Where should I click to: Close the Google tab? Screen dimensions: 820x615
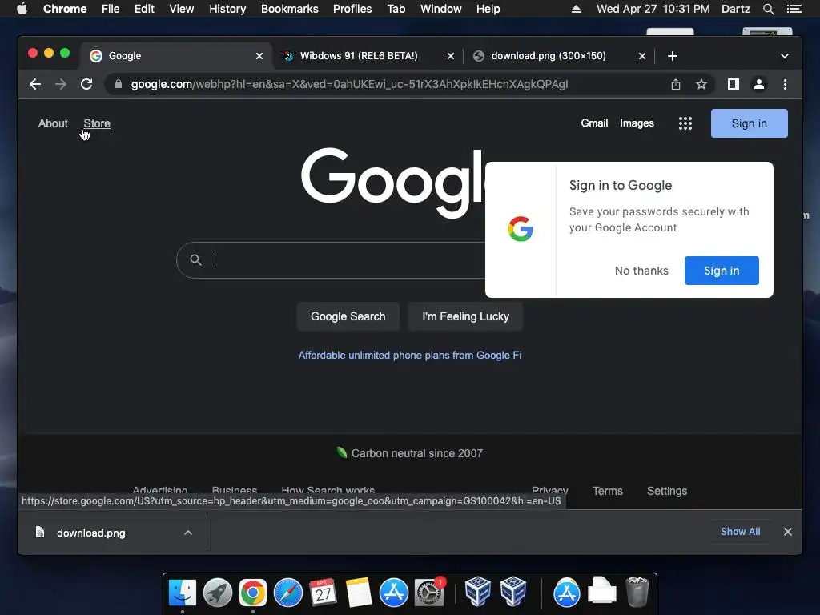pos(259,56)
